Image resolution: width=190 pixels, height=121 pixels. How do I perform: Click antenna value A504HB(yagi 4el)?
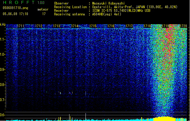(107, 14)
